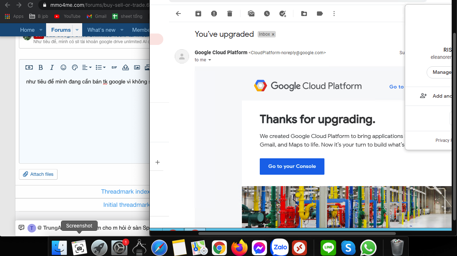Open the Privacy link in account panel
Viewport: 457px width, 256px height.
click(x=443, y=140)
